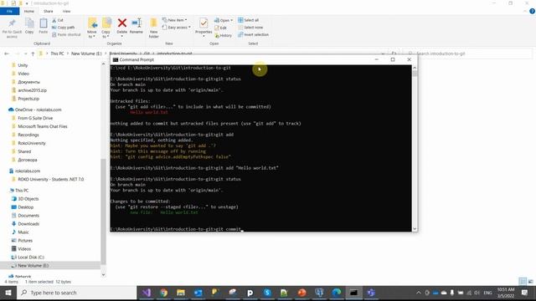Open Easy access dropdown
The image size is (536, 301).
tap(177, 28)
